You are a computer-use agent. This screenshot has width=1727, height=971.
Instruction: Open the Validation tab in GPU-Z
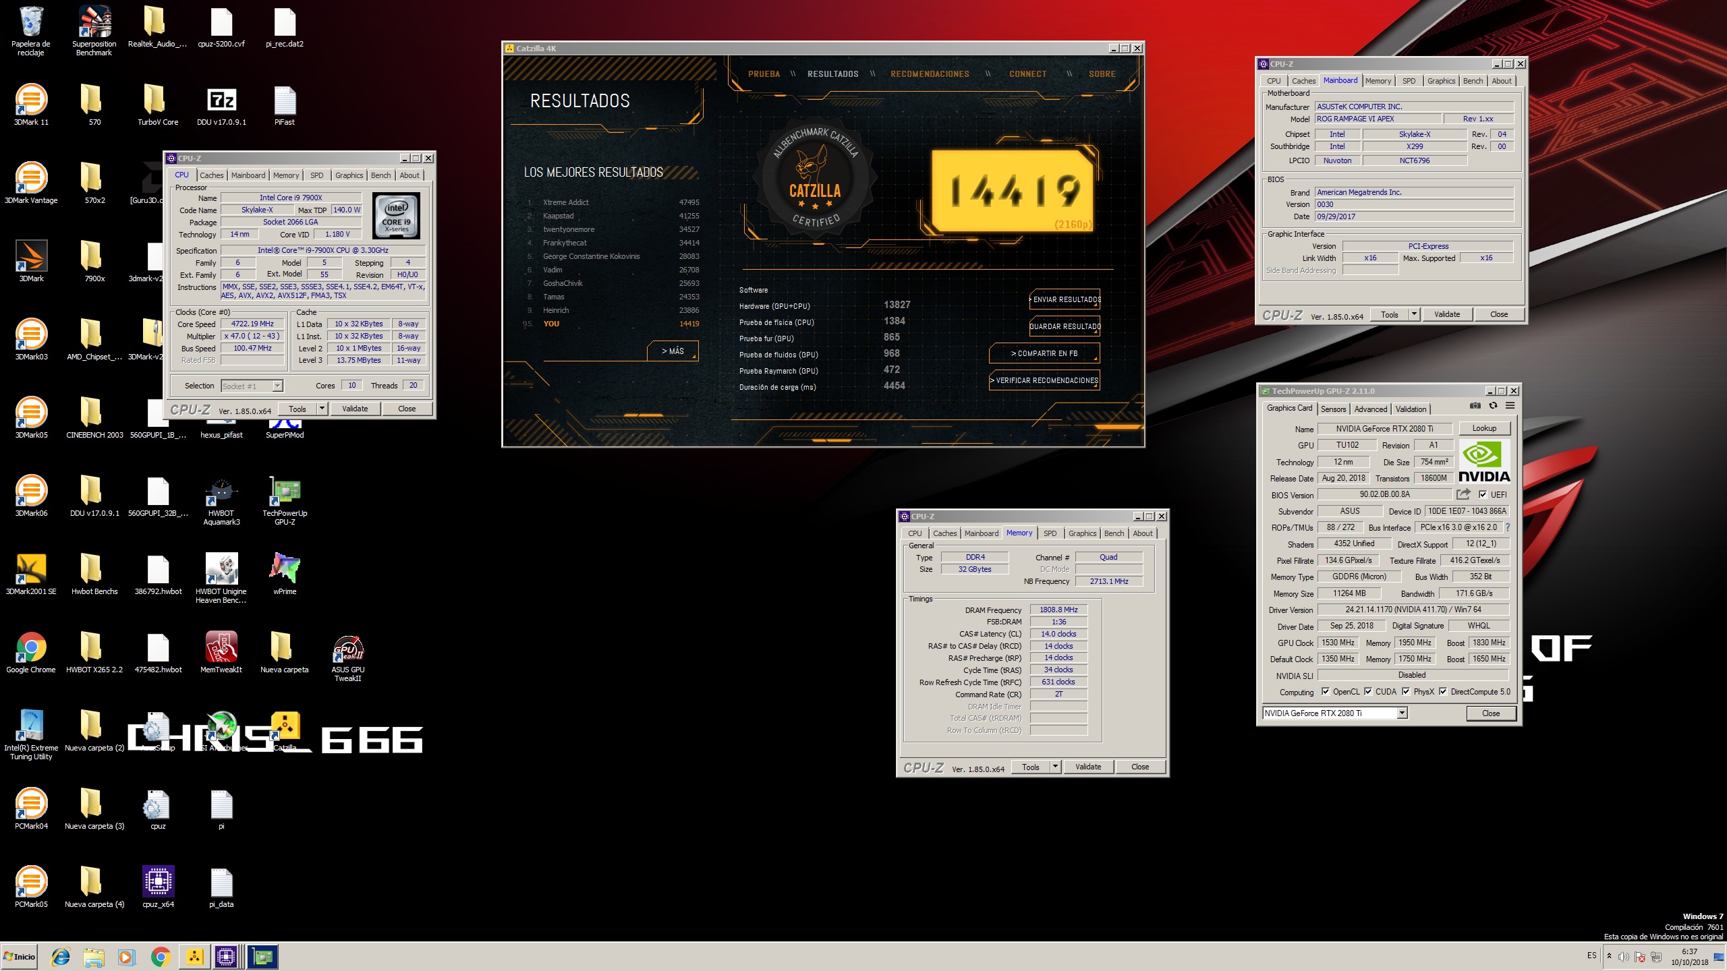[x=1411, y=409]
